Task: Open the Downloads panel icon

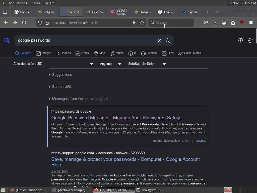Action: pyautogui.click(x=215, y=23)
